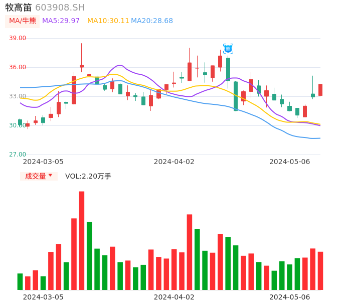Image resolution: width=344 pixels, height=304 pixels.
Task: Click the 27.00 price axis label
Action: click(18, 155)
